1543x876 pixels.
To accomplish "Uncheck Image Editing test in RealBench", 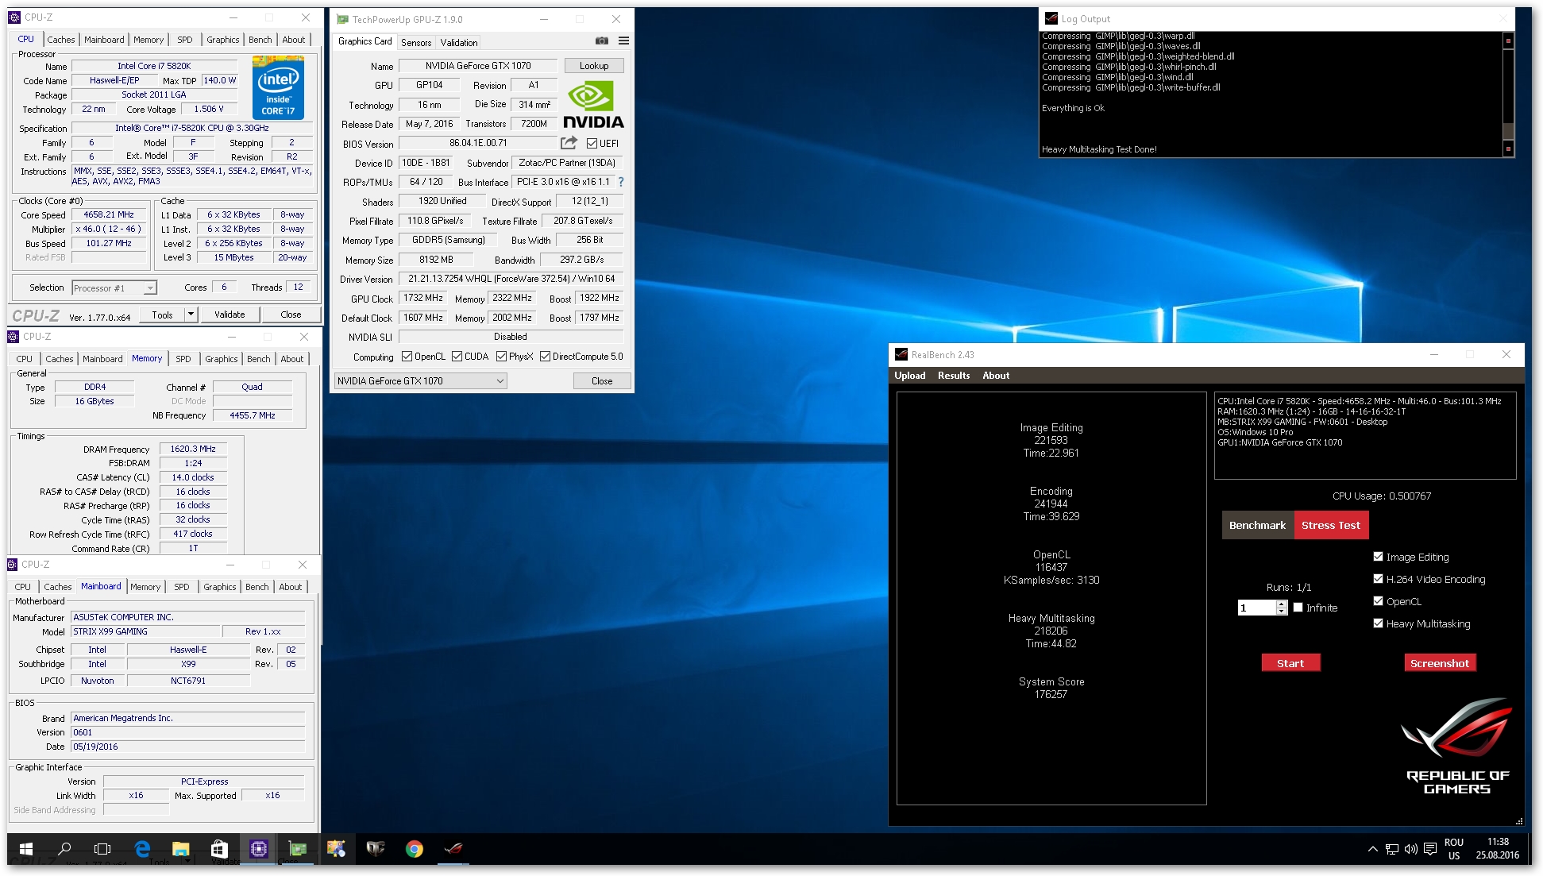I will tap(1378, 557).
